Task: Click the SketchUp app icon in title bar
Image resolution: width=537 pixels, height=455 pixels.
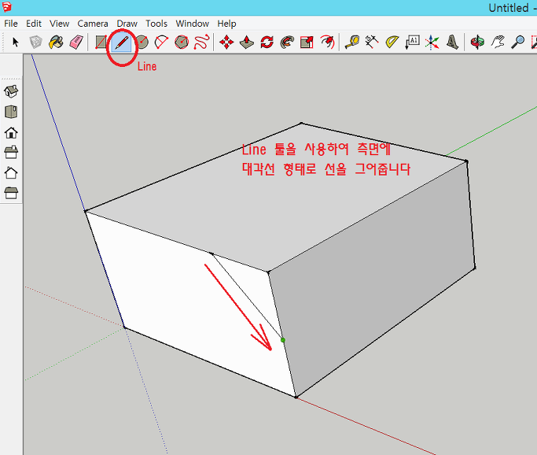Action: point(6,7)
